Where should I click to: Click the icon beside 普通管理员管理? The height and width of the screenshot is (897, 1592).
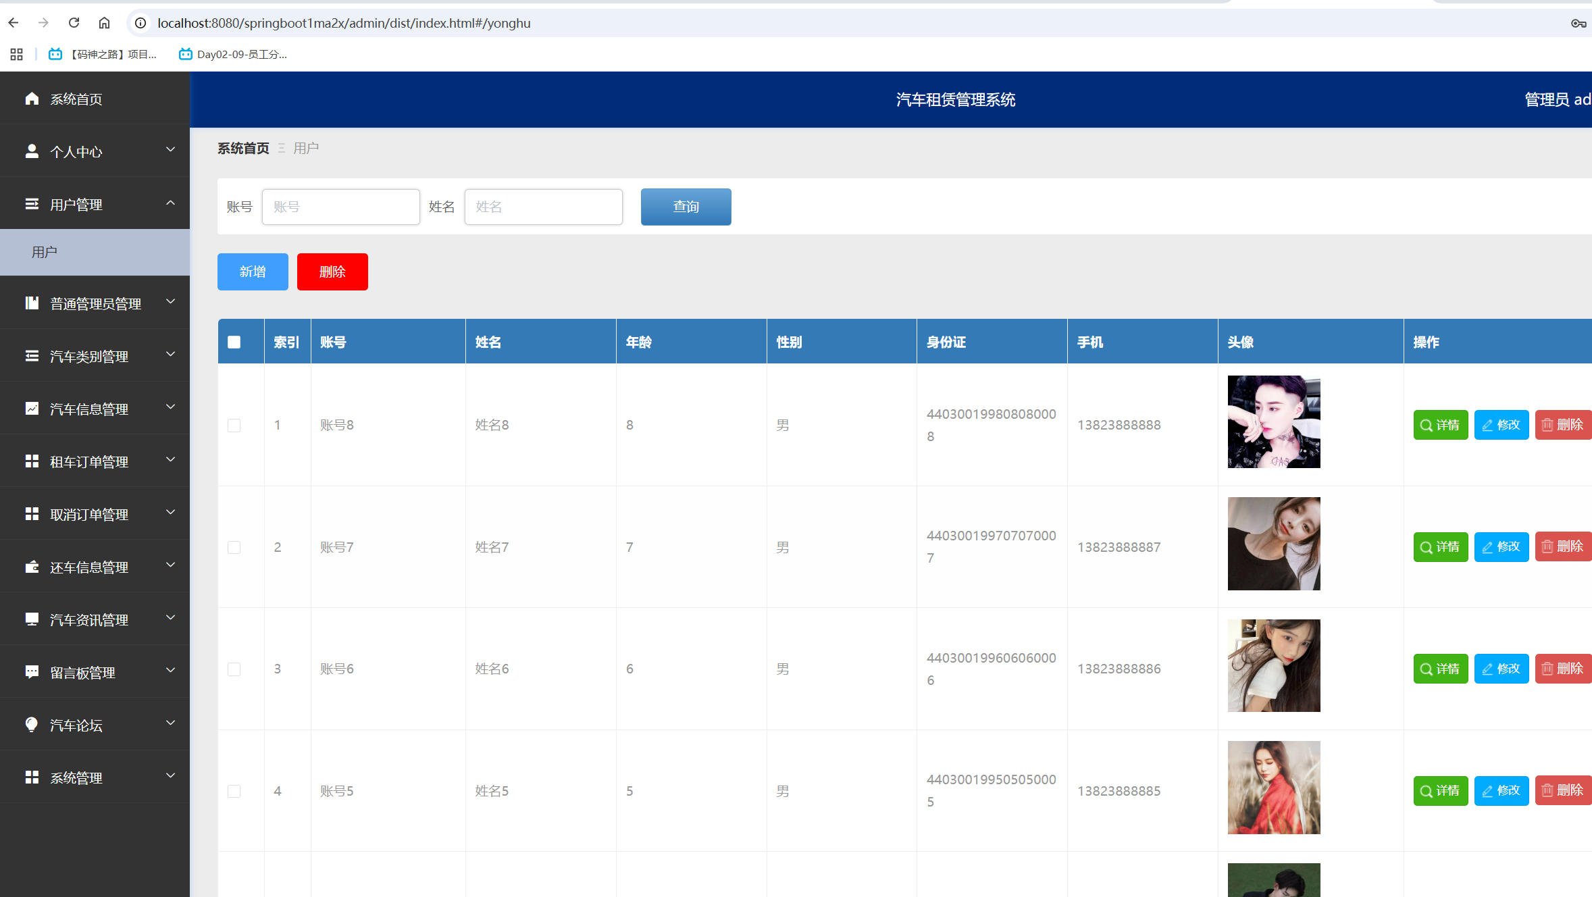click(32, 303)
